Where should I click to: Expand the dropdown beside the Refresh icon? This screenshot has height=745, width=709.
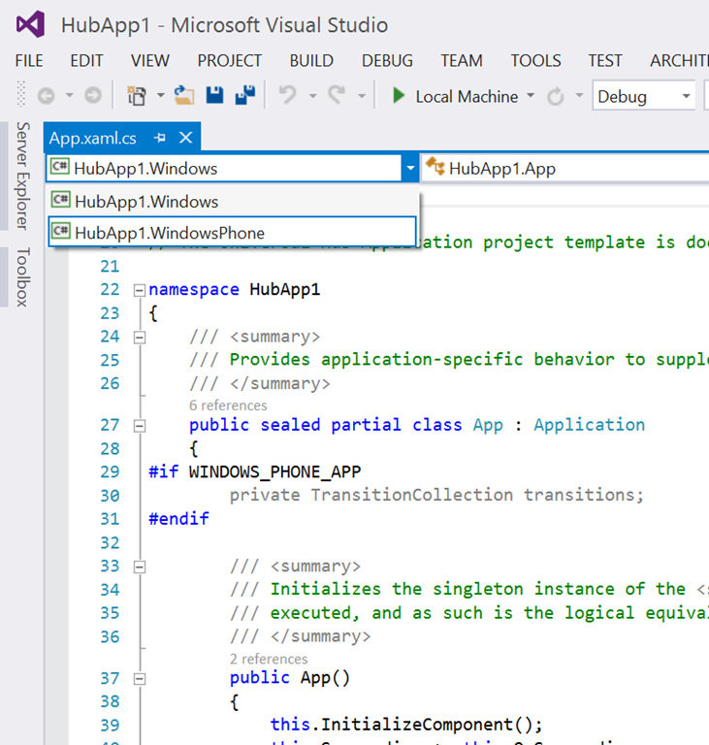click(x=579, y=95)
